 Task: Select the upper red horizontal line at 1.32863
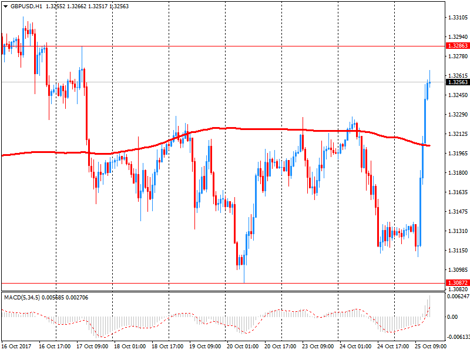point(223,46)
